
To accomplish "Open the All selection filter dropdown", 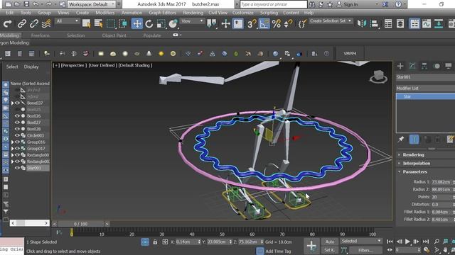I will (x=67, y=21).
